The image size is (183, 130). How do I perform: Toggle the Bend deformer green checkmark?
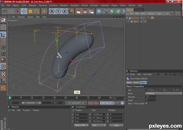[x=145, y=21]
